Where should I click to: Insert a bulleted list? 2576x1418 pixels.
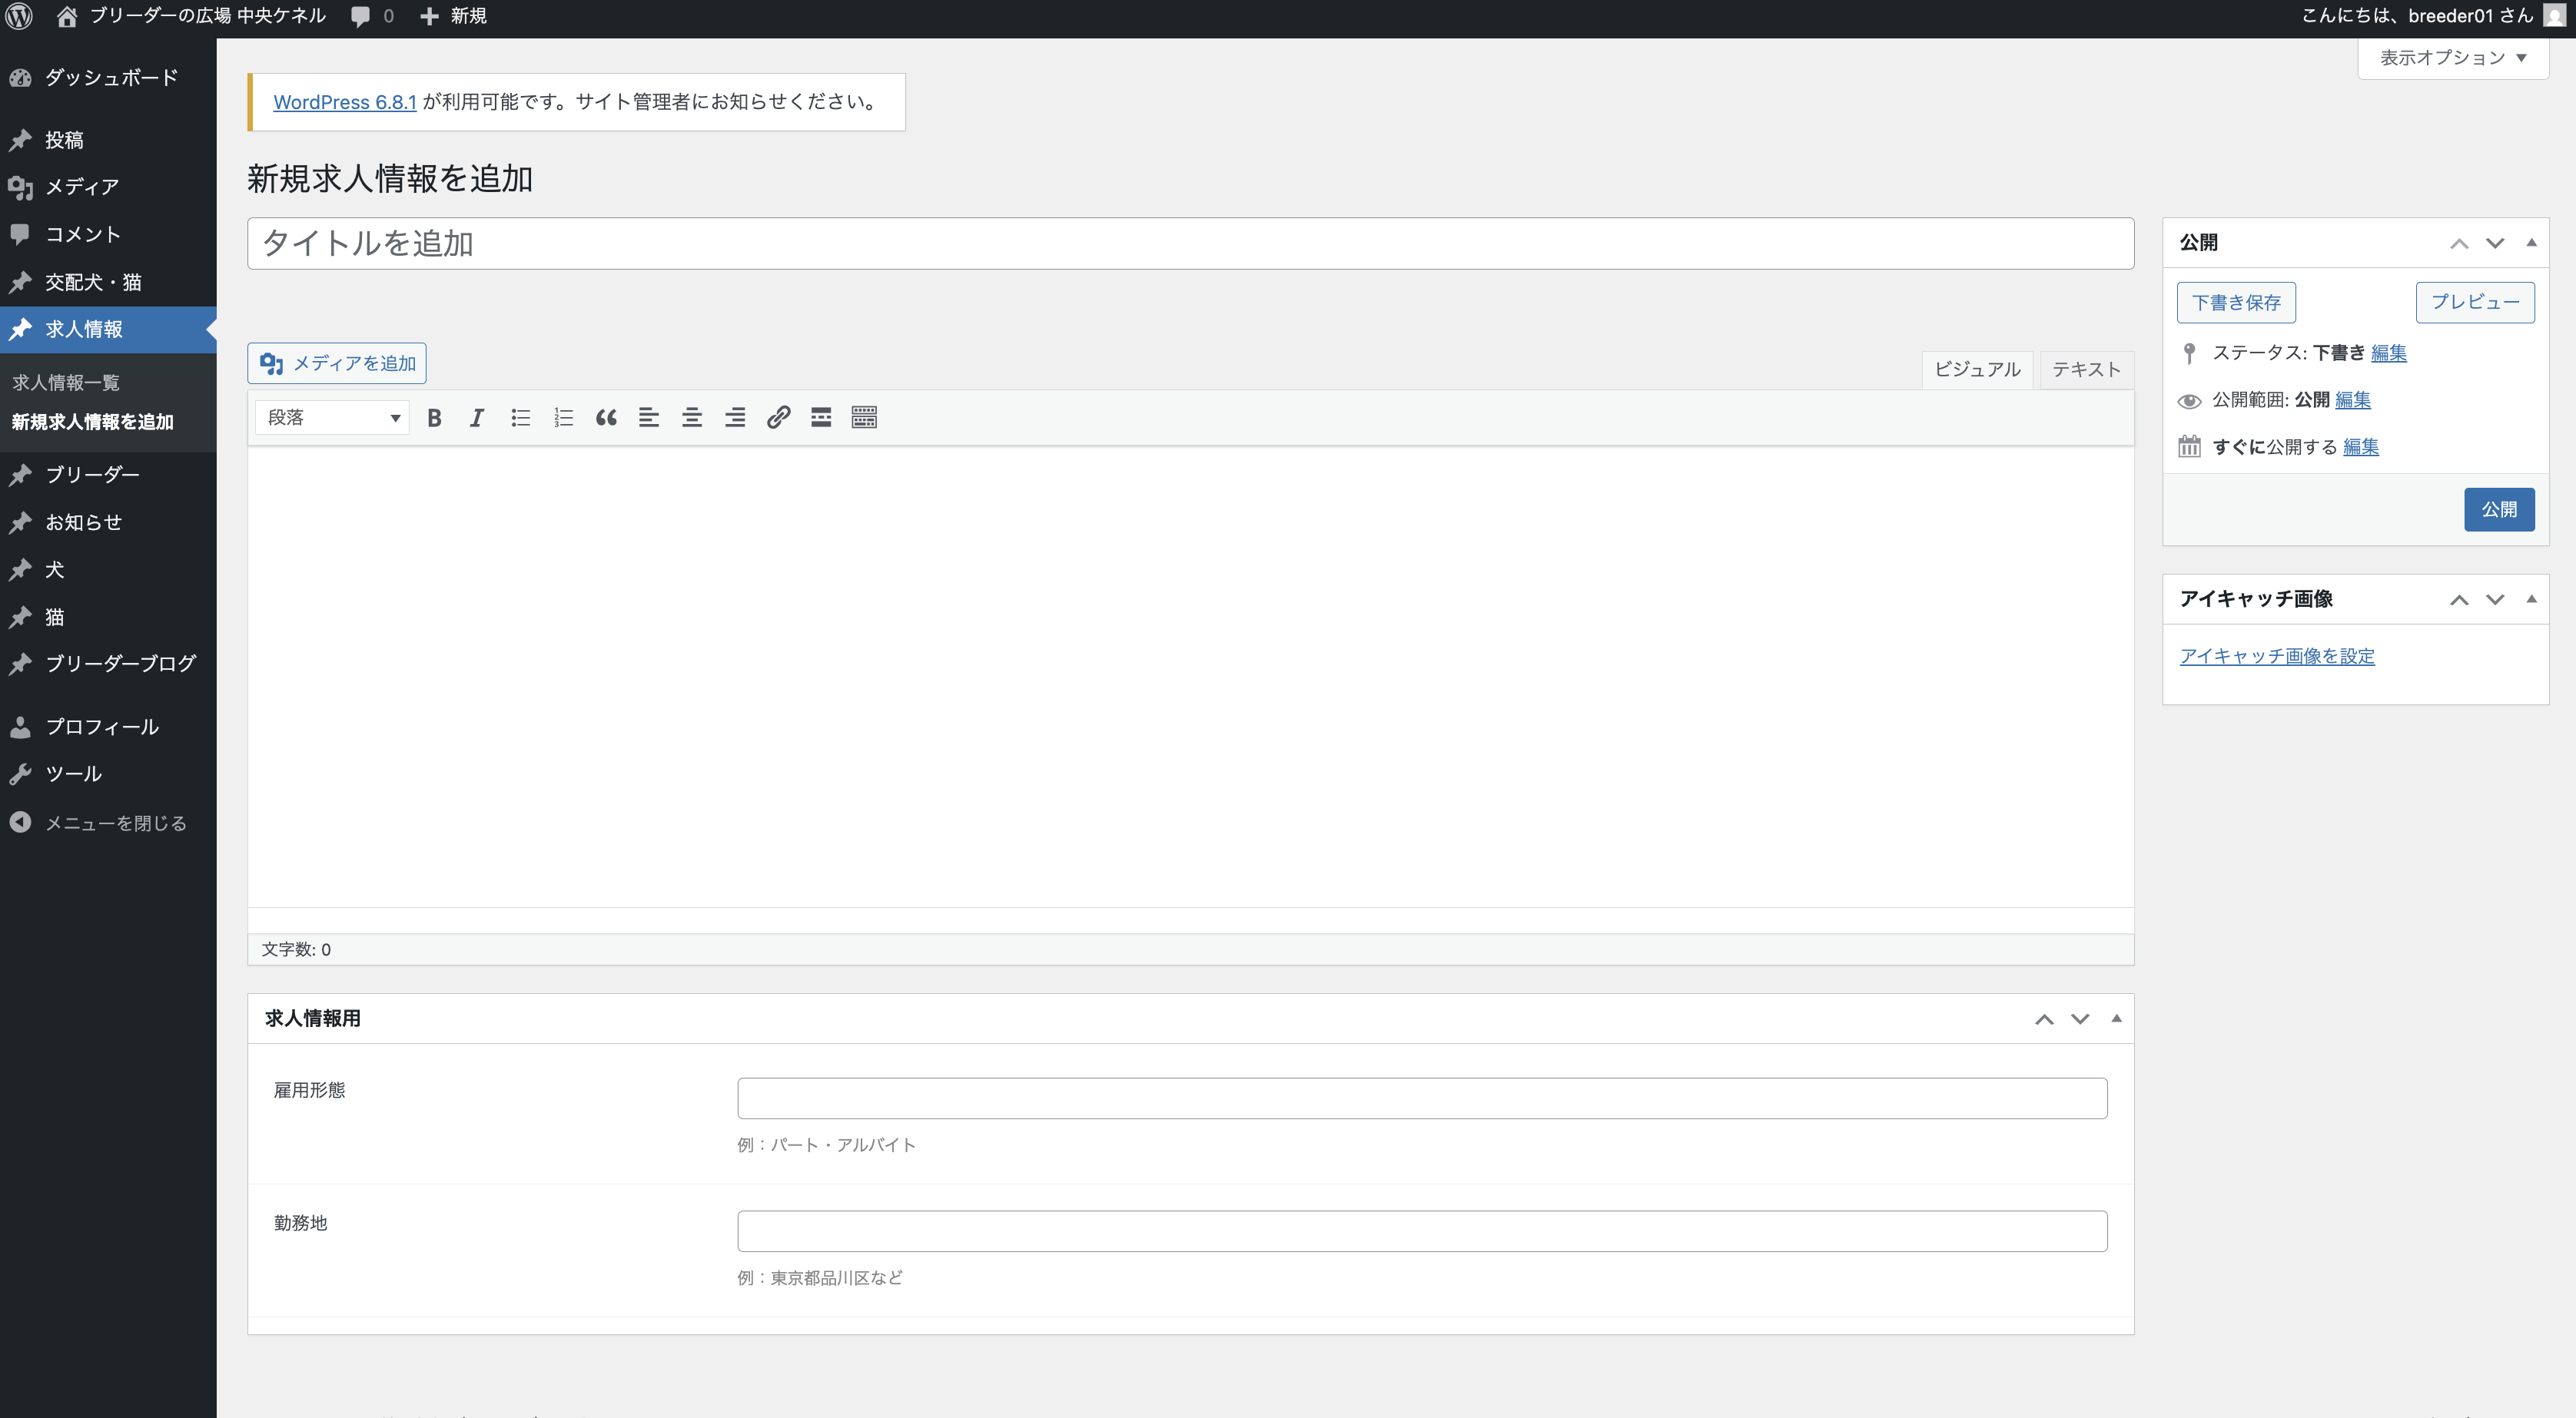pos(520,418)
